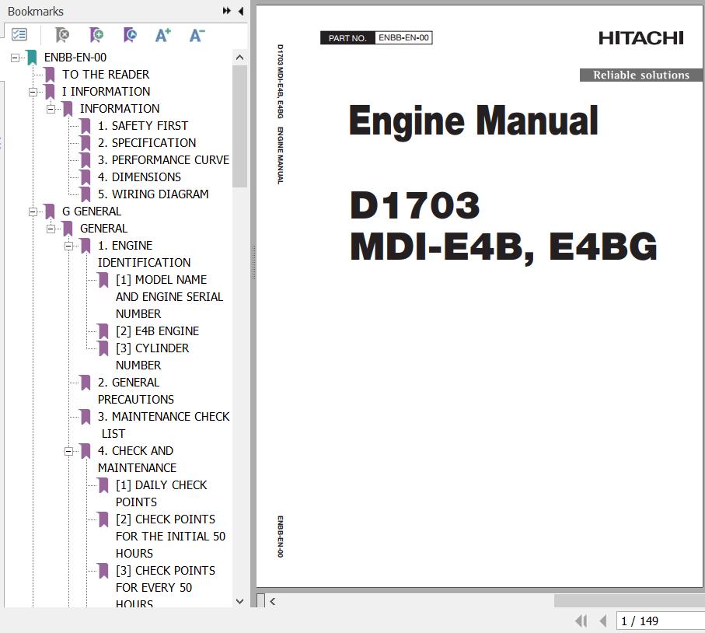The image size is (705, 633).
Task: Collapse 4. CHECK AND MAINTENANCE bookmark
Action: (x=69, y=451)
